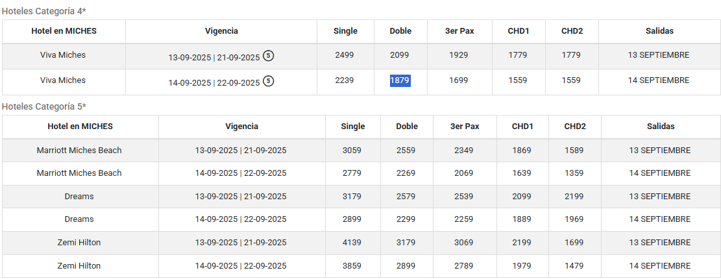Click the Doble header in the 5* table
The image size is (721, 279).
pos(407,127)
